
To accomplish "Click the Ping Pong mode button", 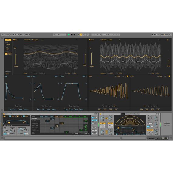I will tap(150, 132).
